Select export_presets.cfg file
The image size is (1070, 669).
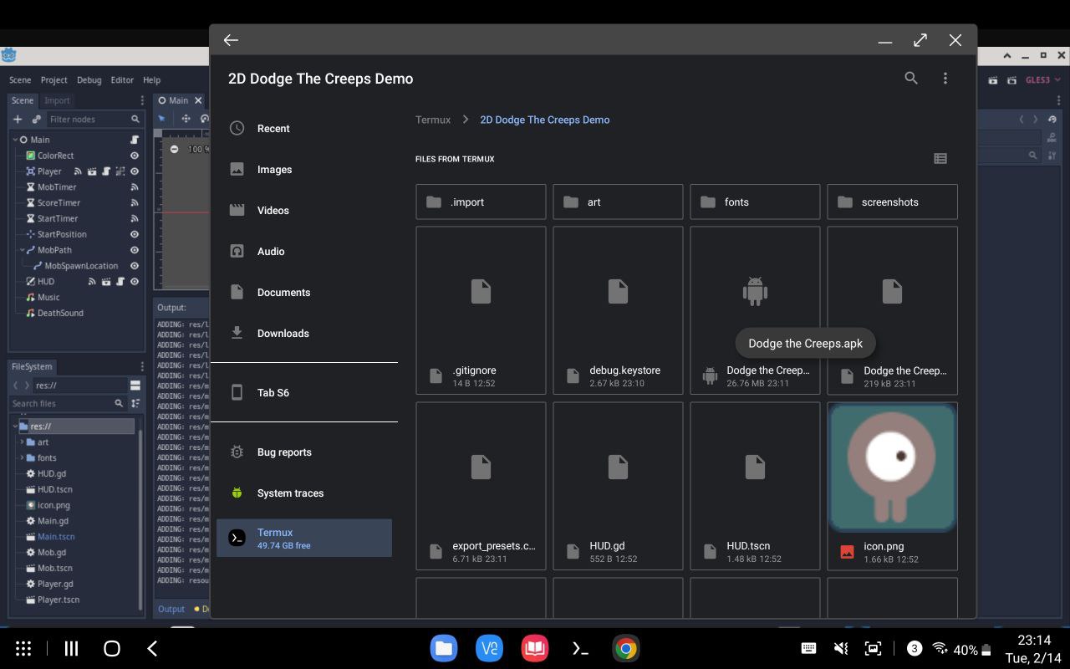pos(481,486)
